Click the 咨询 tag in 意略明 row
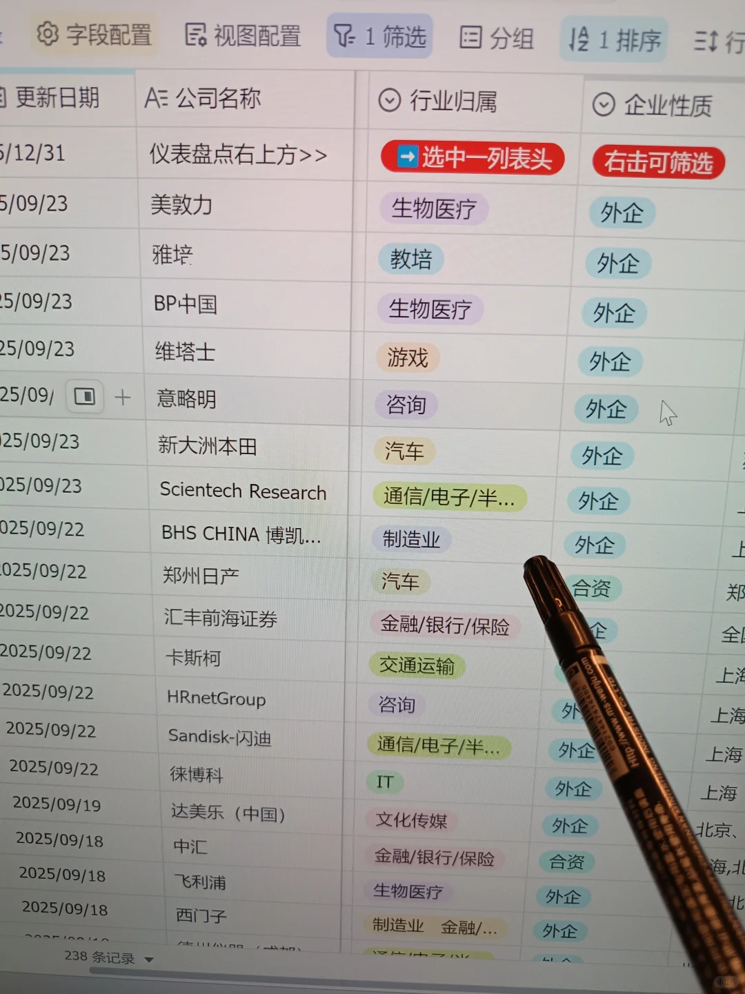 tap(406, 405)
